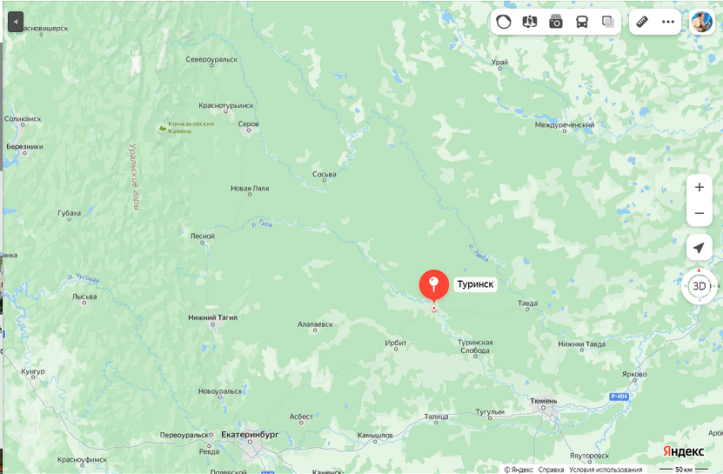The width and height of the screenshot is (723, 474).
Task: Zoom in with the plus button
Action: (700, 187)
